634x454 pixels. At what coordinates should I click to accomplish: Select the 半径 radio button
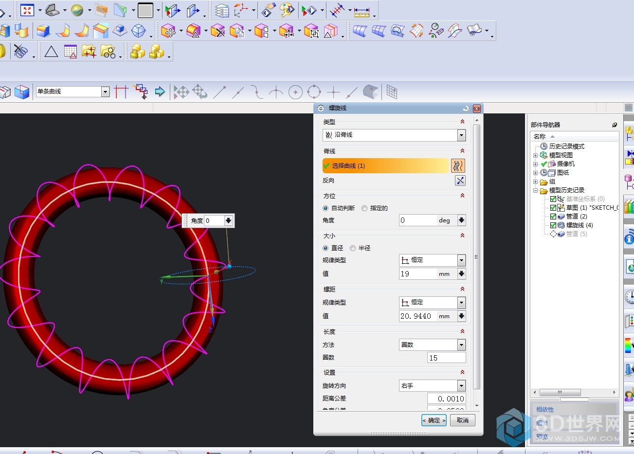coord(353,248)
